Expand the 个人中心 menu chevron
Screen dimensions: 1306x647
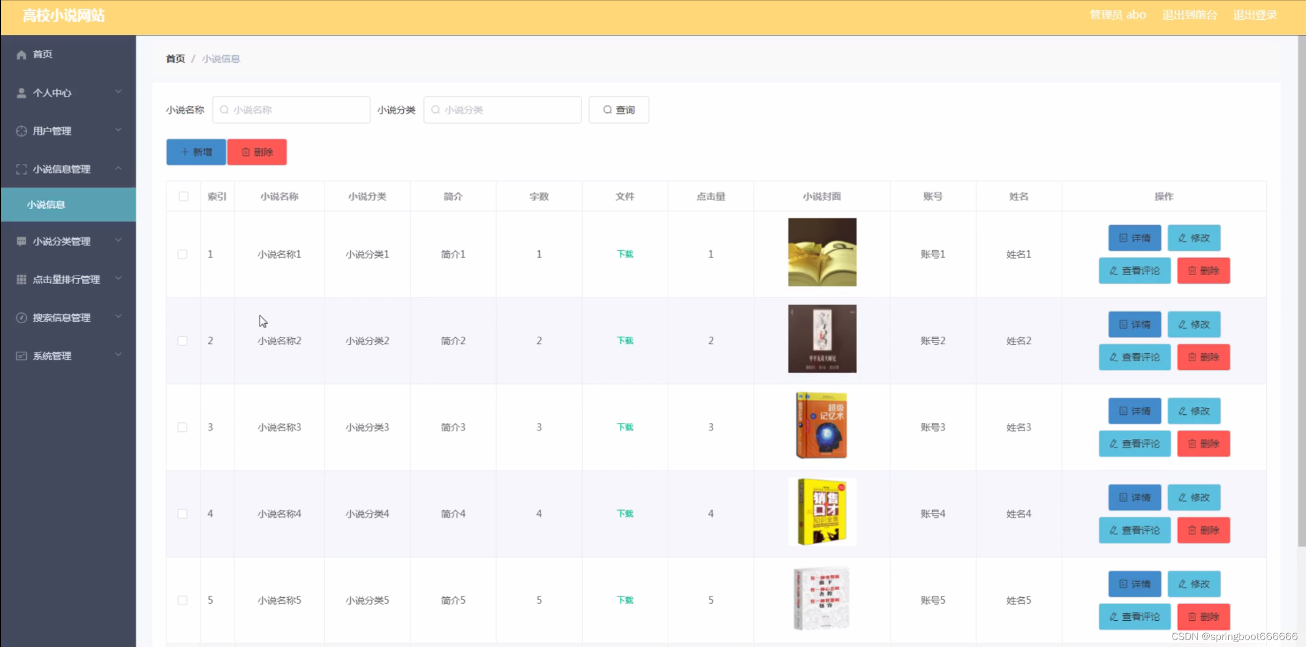click(x=118, y=92)
